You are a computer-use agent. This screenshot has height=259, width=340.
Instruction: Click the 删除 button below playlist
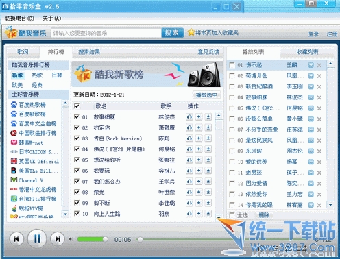[264, 215]
